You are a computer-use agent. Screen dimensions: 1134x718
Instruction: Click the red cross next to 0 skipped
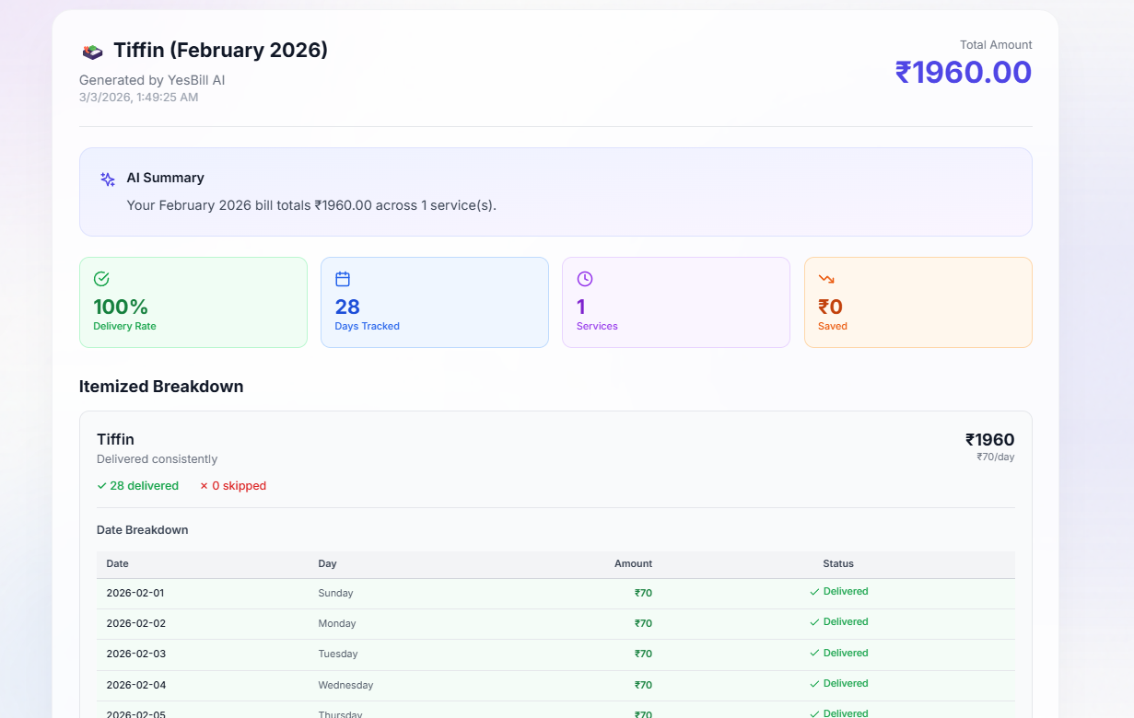pyautogui.click(x=205, y=486)
